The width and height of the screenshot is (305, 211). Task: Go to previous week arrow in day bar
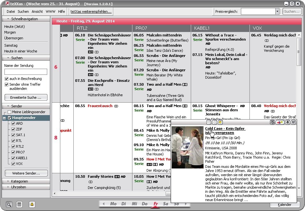click(104, 204)
